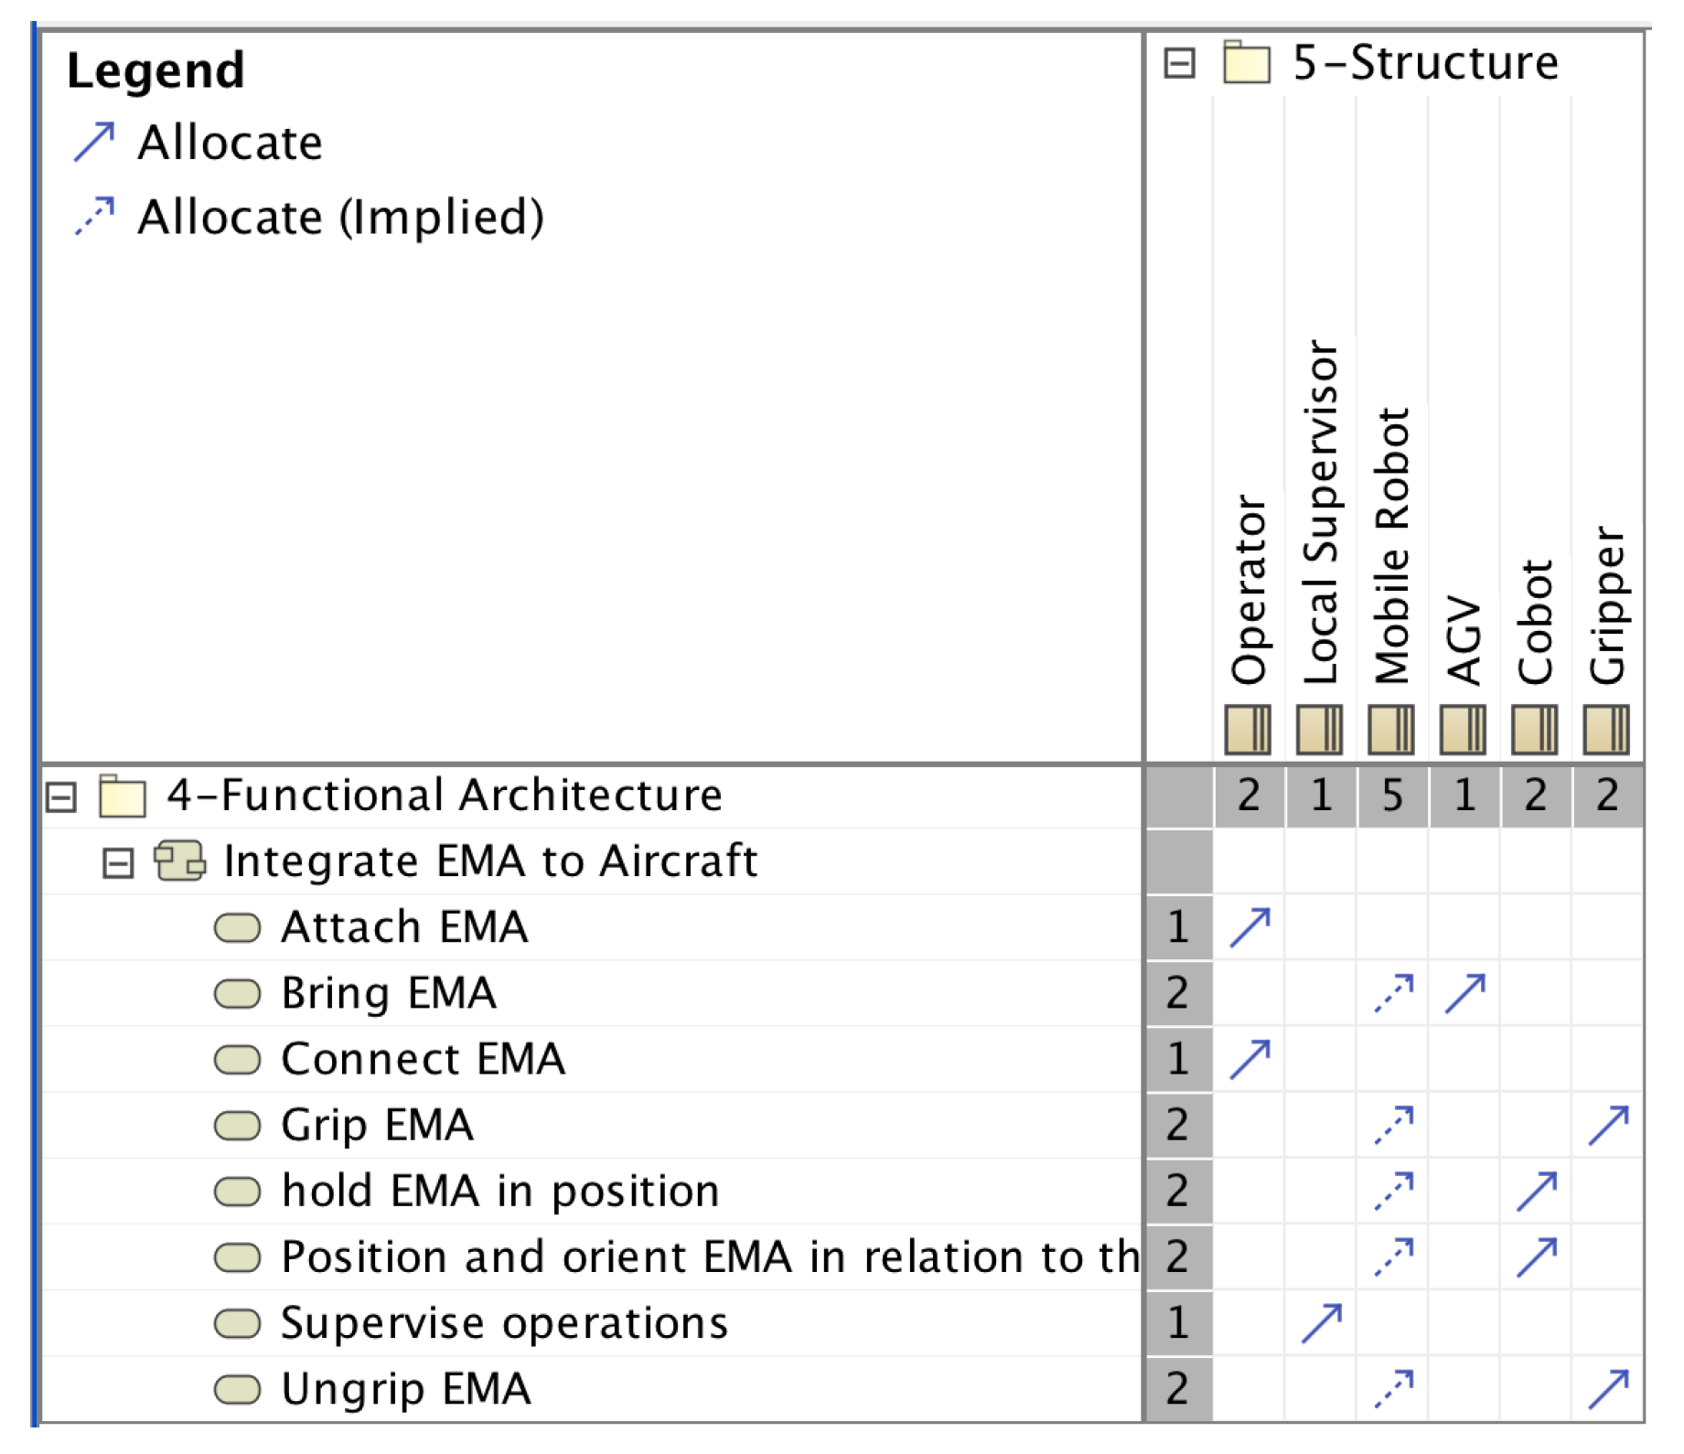Viewport: 1684px width, 1454px height.
Task: Click the 5-Structure folder icon
Action: click(1247, 62)
